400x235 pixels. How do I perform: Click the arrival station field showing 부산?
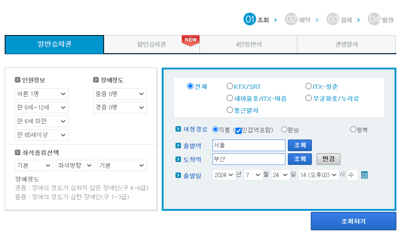249,159
